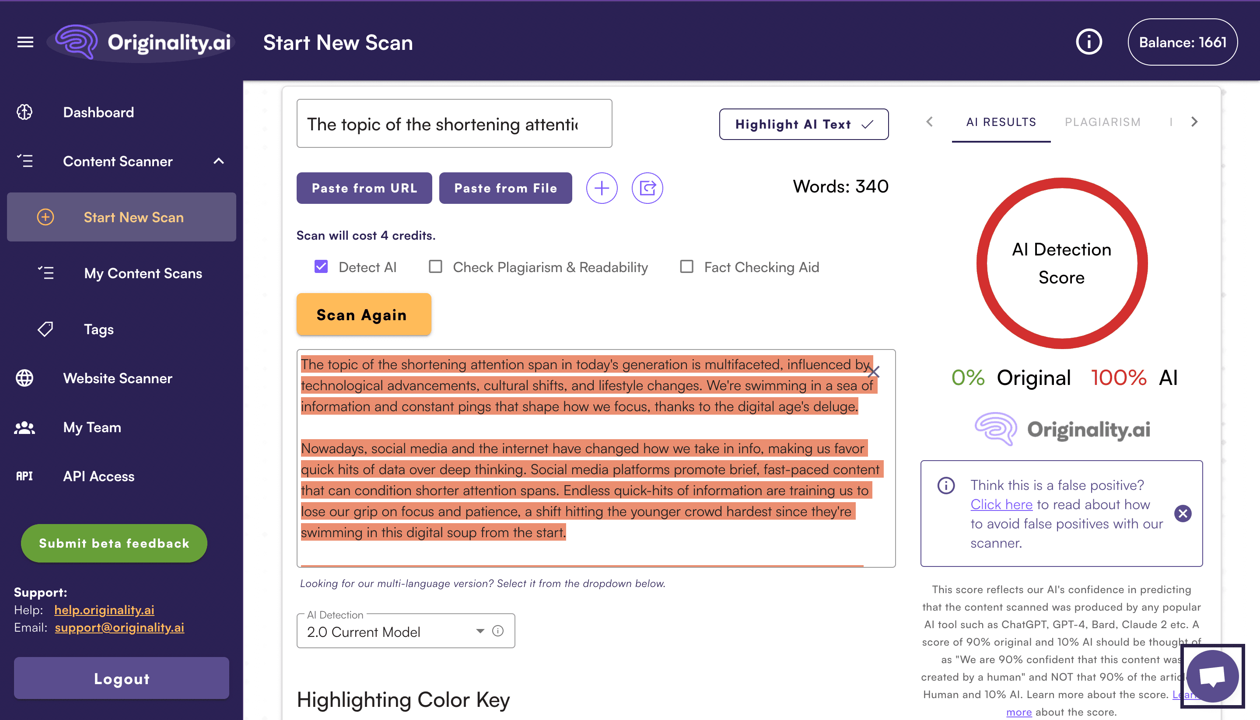Click the X icon in text area
The image size is (1260, 720).
(x=873, y=372)
